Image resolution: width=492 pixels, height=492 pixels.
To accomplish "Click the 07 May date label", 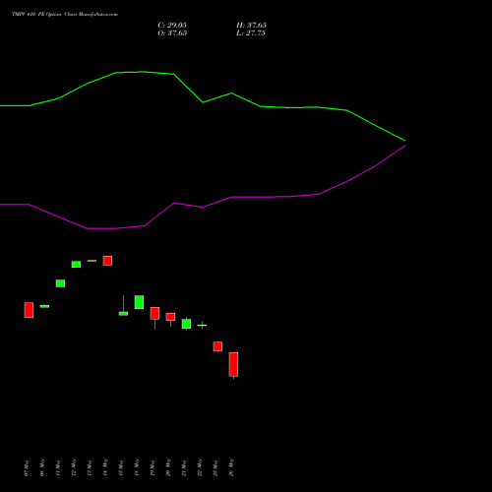I will [x=27, y=467].
